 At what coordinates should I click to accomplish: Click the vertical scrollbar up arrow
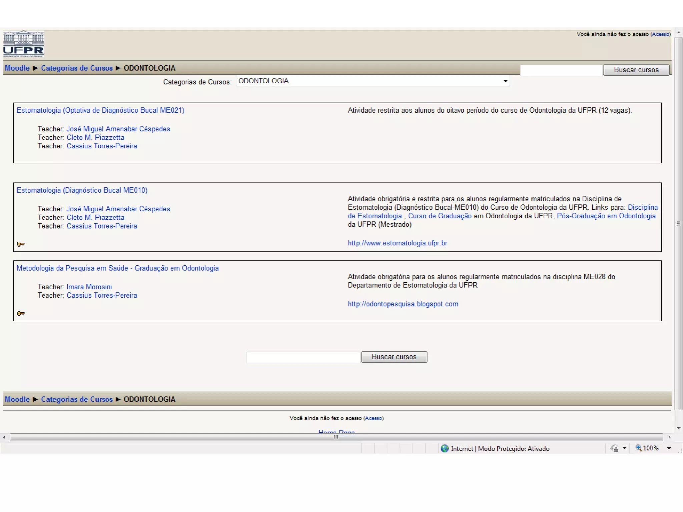coord(679,32)
